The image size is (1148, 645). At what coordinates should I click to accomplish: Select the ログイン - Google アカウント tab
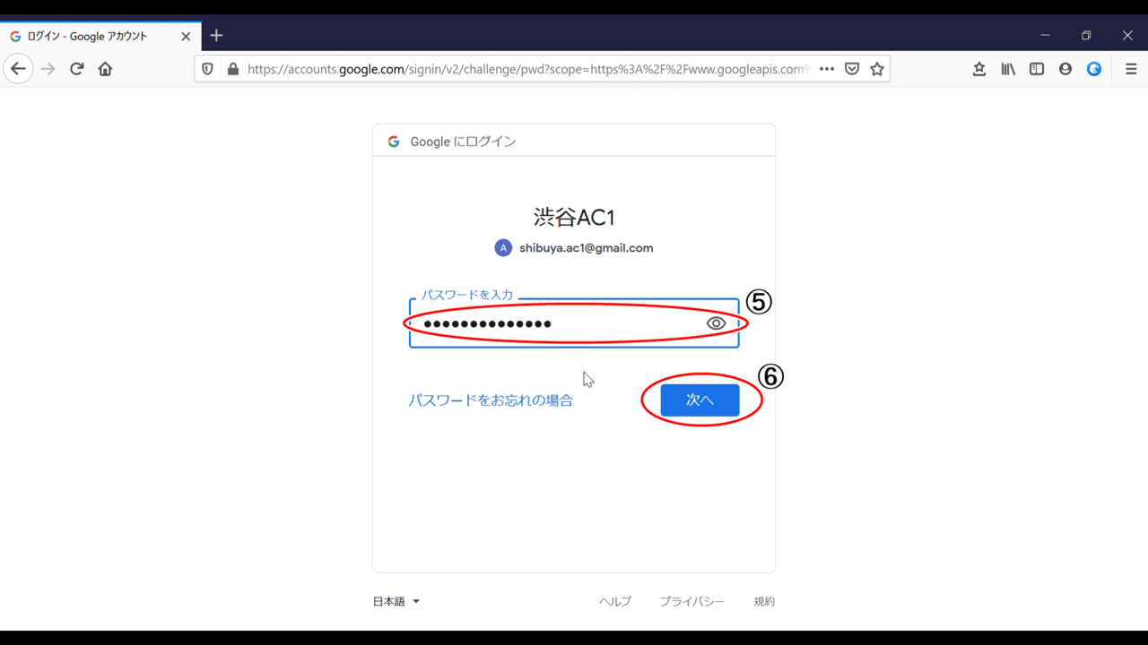coord(100,37)
